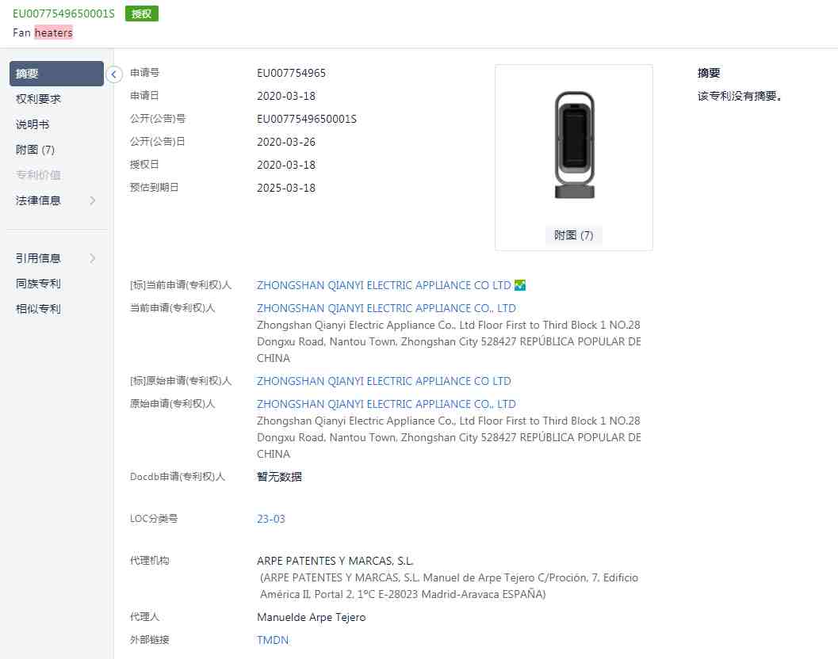Select the 该专利没有摘要 abstract text

click(x=740, y=96)
